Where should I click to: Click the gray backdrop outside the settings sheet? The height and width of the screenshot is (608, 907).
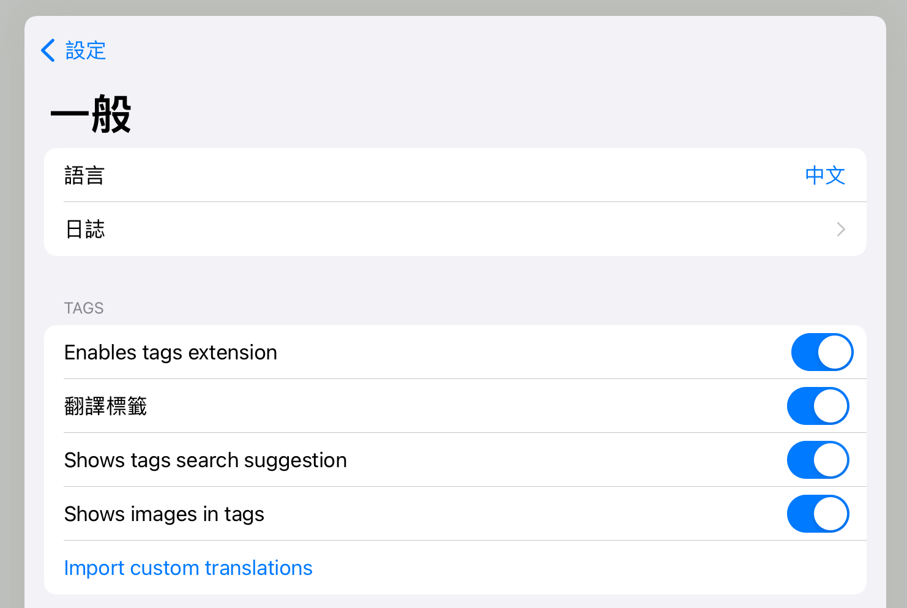(x=11, y=306)
